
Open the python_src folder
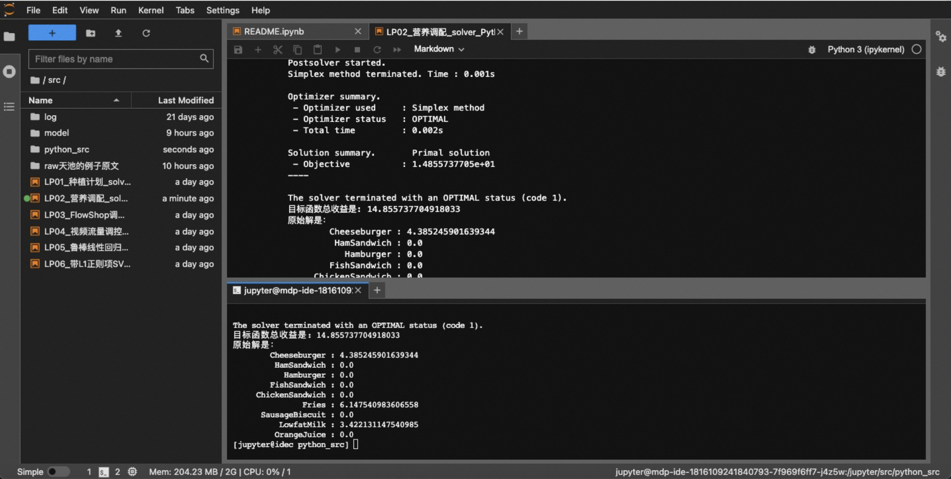click(x=66, y=149)
